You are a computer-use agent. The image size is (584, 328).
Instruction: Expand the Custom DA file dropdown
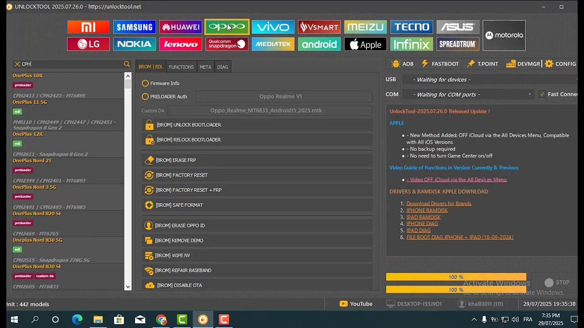[x=270, y=110]
